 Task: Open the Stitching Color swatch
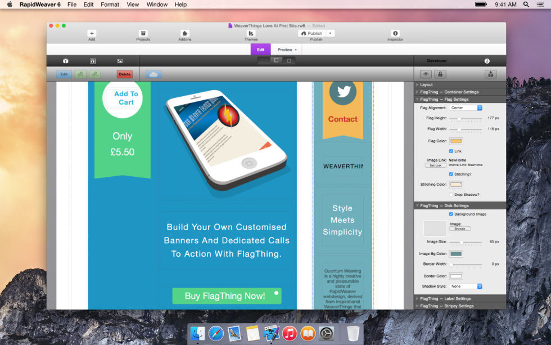coord(456,185)
